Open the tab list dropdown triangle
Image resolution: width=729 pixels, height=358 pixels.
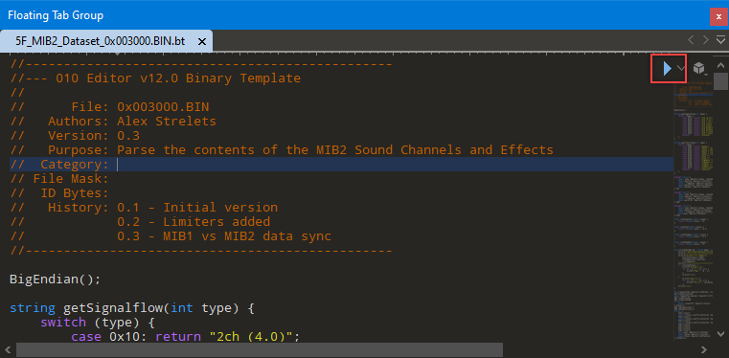pyautogui.click(x=720, y=40)
